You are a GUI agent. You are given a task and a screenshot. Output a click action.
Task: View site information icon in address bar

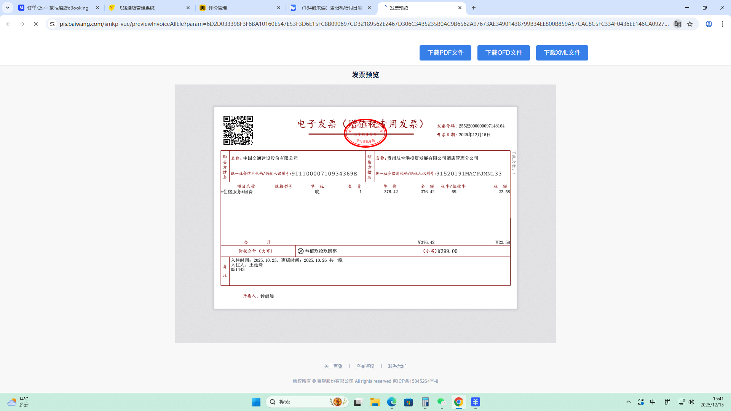click(52, 24)
